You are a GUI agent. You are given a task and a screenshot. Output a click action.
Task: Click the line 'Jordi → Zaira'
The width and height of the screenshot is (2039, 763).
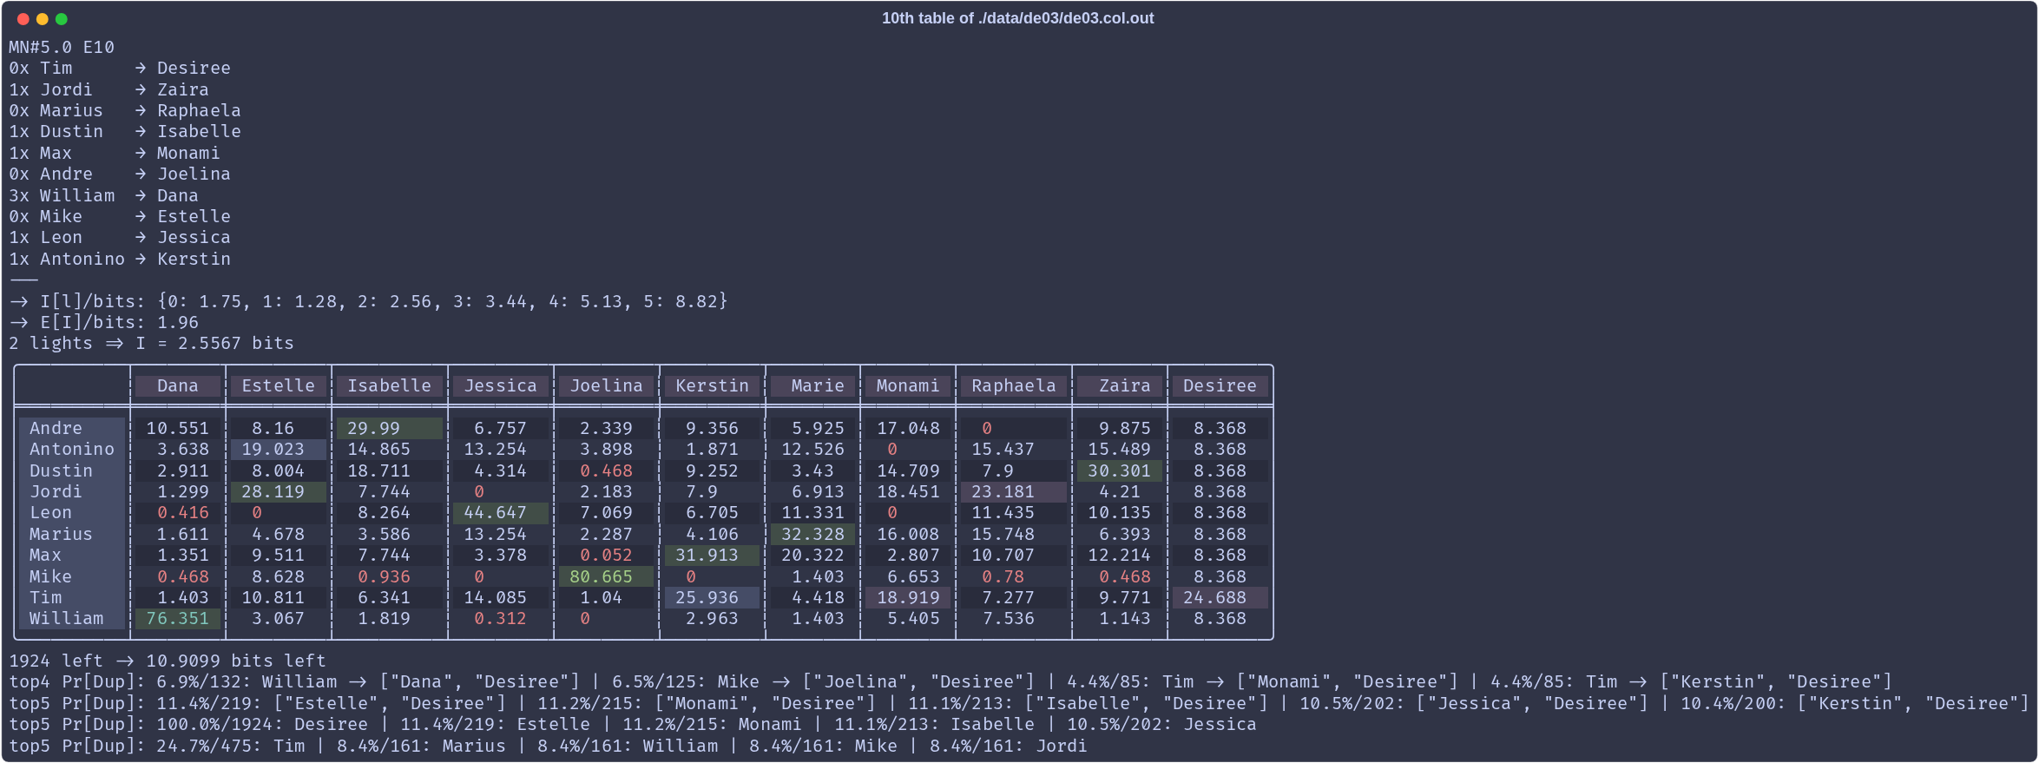[x=109, y=89]
